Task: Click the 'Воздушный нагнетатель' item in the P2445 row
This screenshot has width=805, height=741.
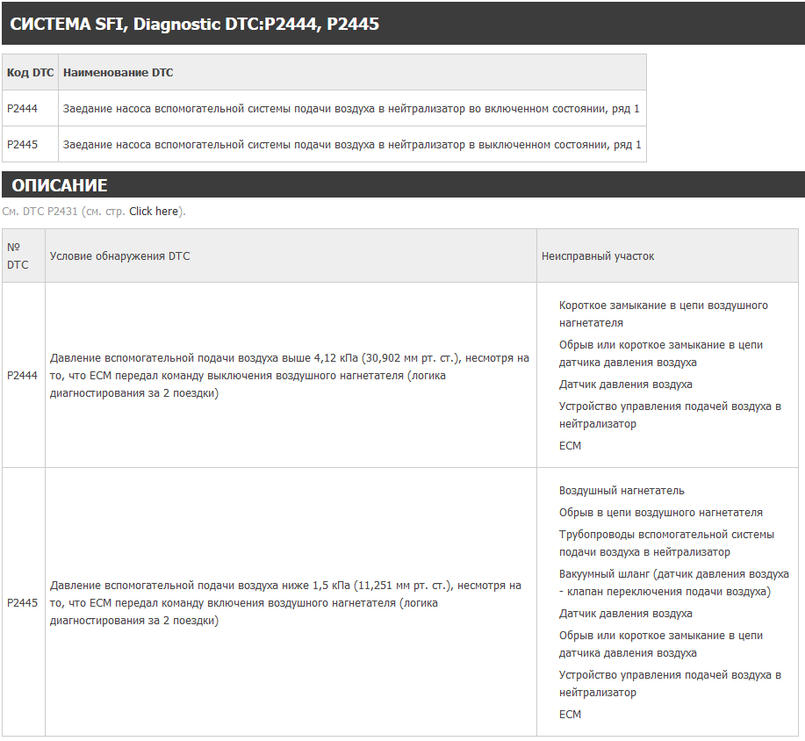Action: coord(622,491)
